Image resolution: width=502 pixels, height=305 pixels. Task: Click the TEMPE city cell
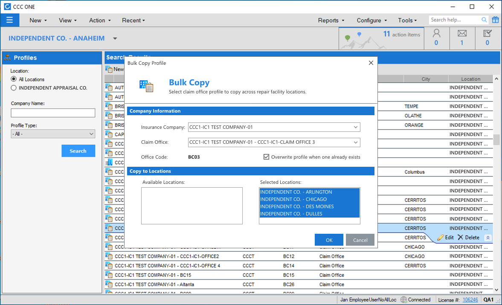pyautogui.click(x=412, y=106)
